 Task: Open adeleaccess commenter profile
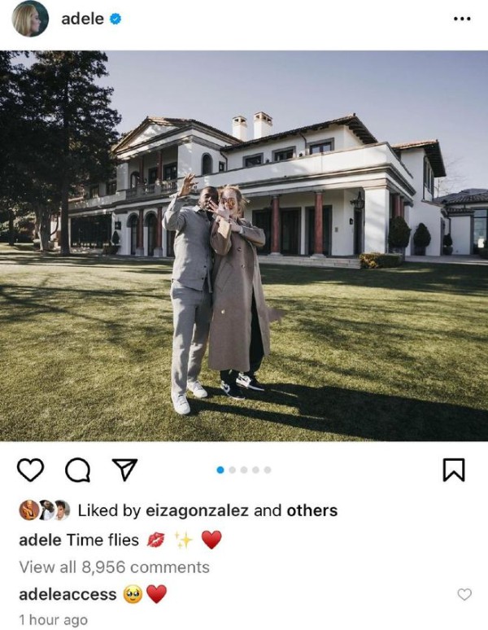pos(68,594)
